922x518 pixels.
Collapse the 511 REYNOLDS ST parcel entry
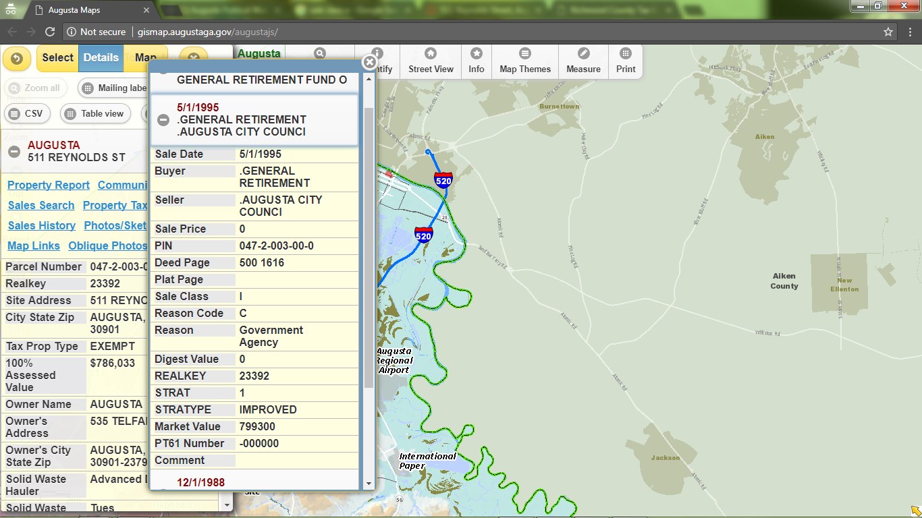click(14, 151)
